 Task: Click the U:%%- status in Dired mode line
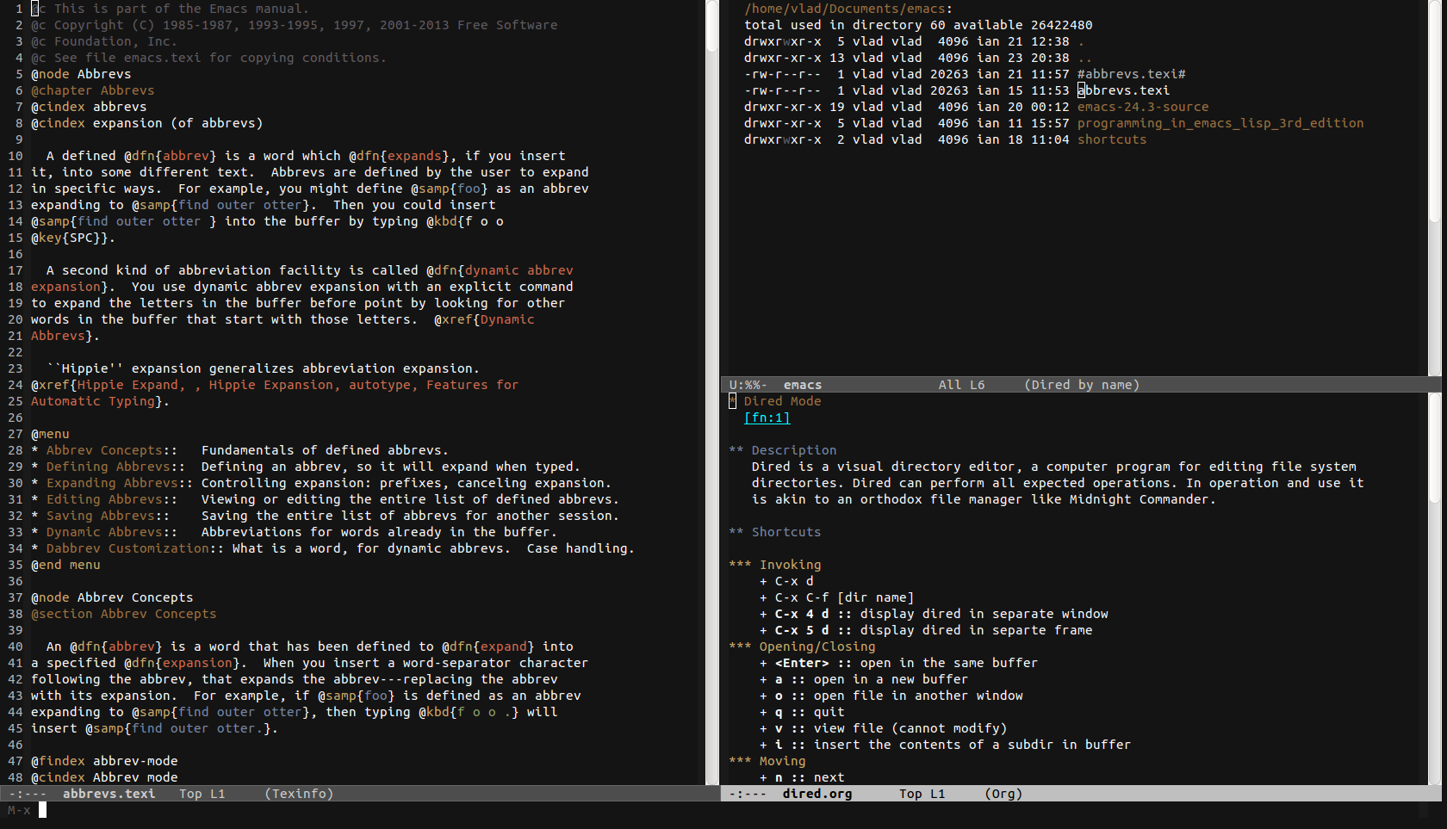point(748,385)
